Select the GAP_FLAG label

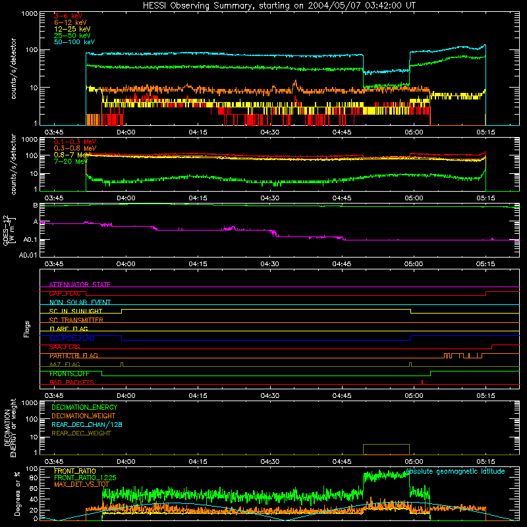(65, 293)
